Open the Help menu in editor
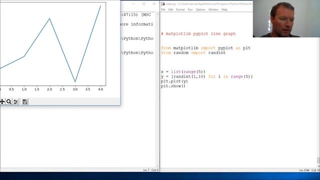The image size is (320, 180). (x=224, y=9)
